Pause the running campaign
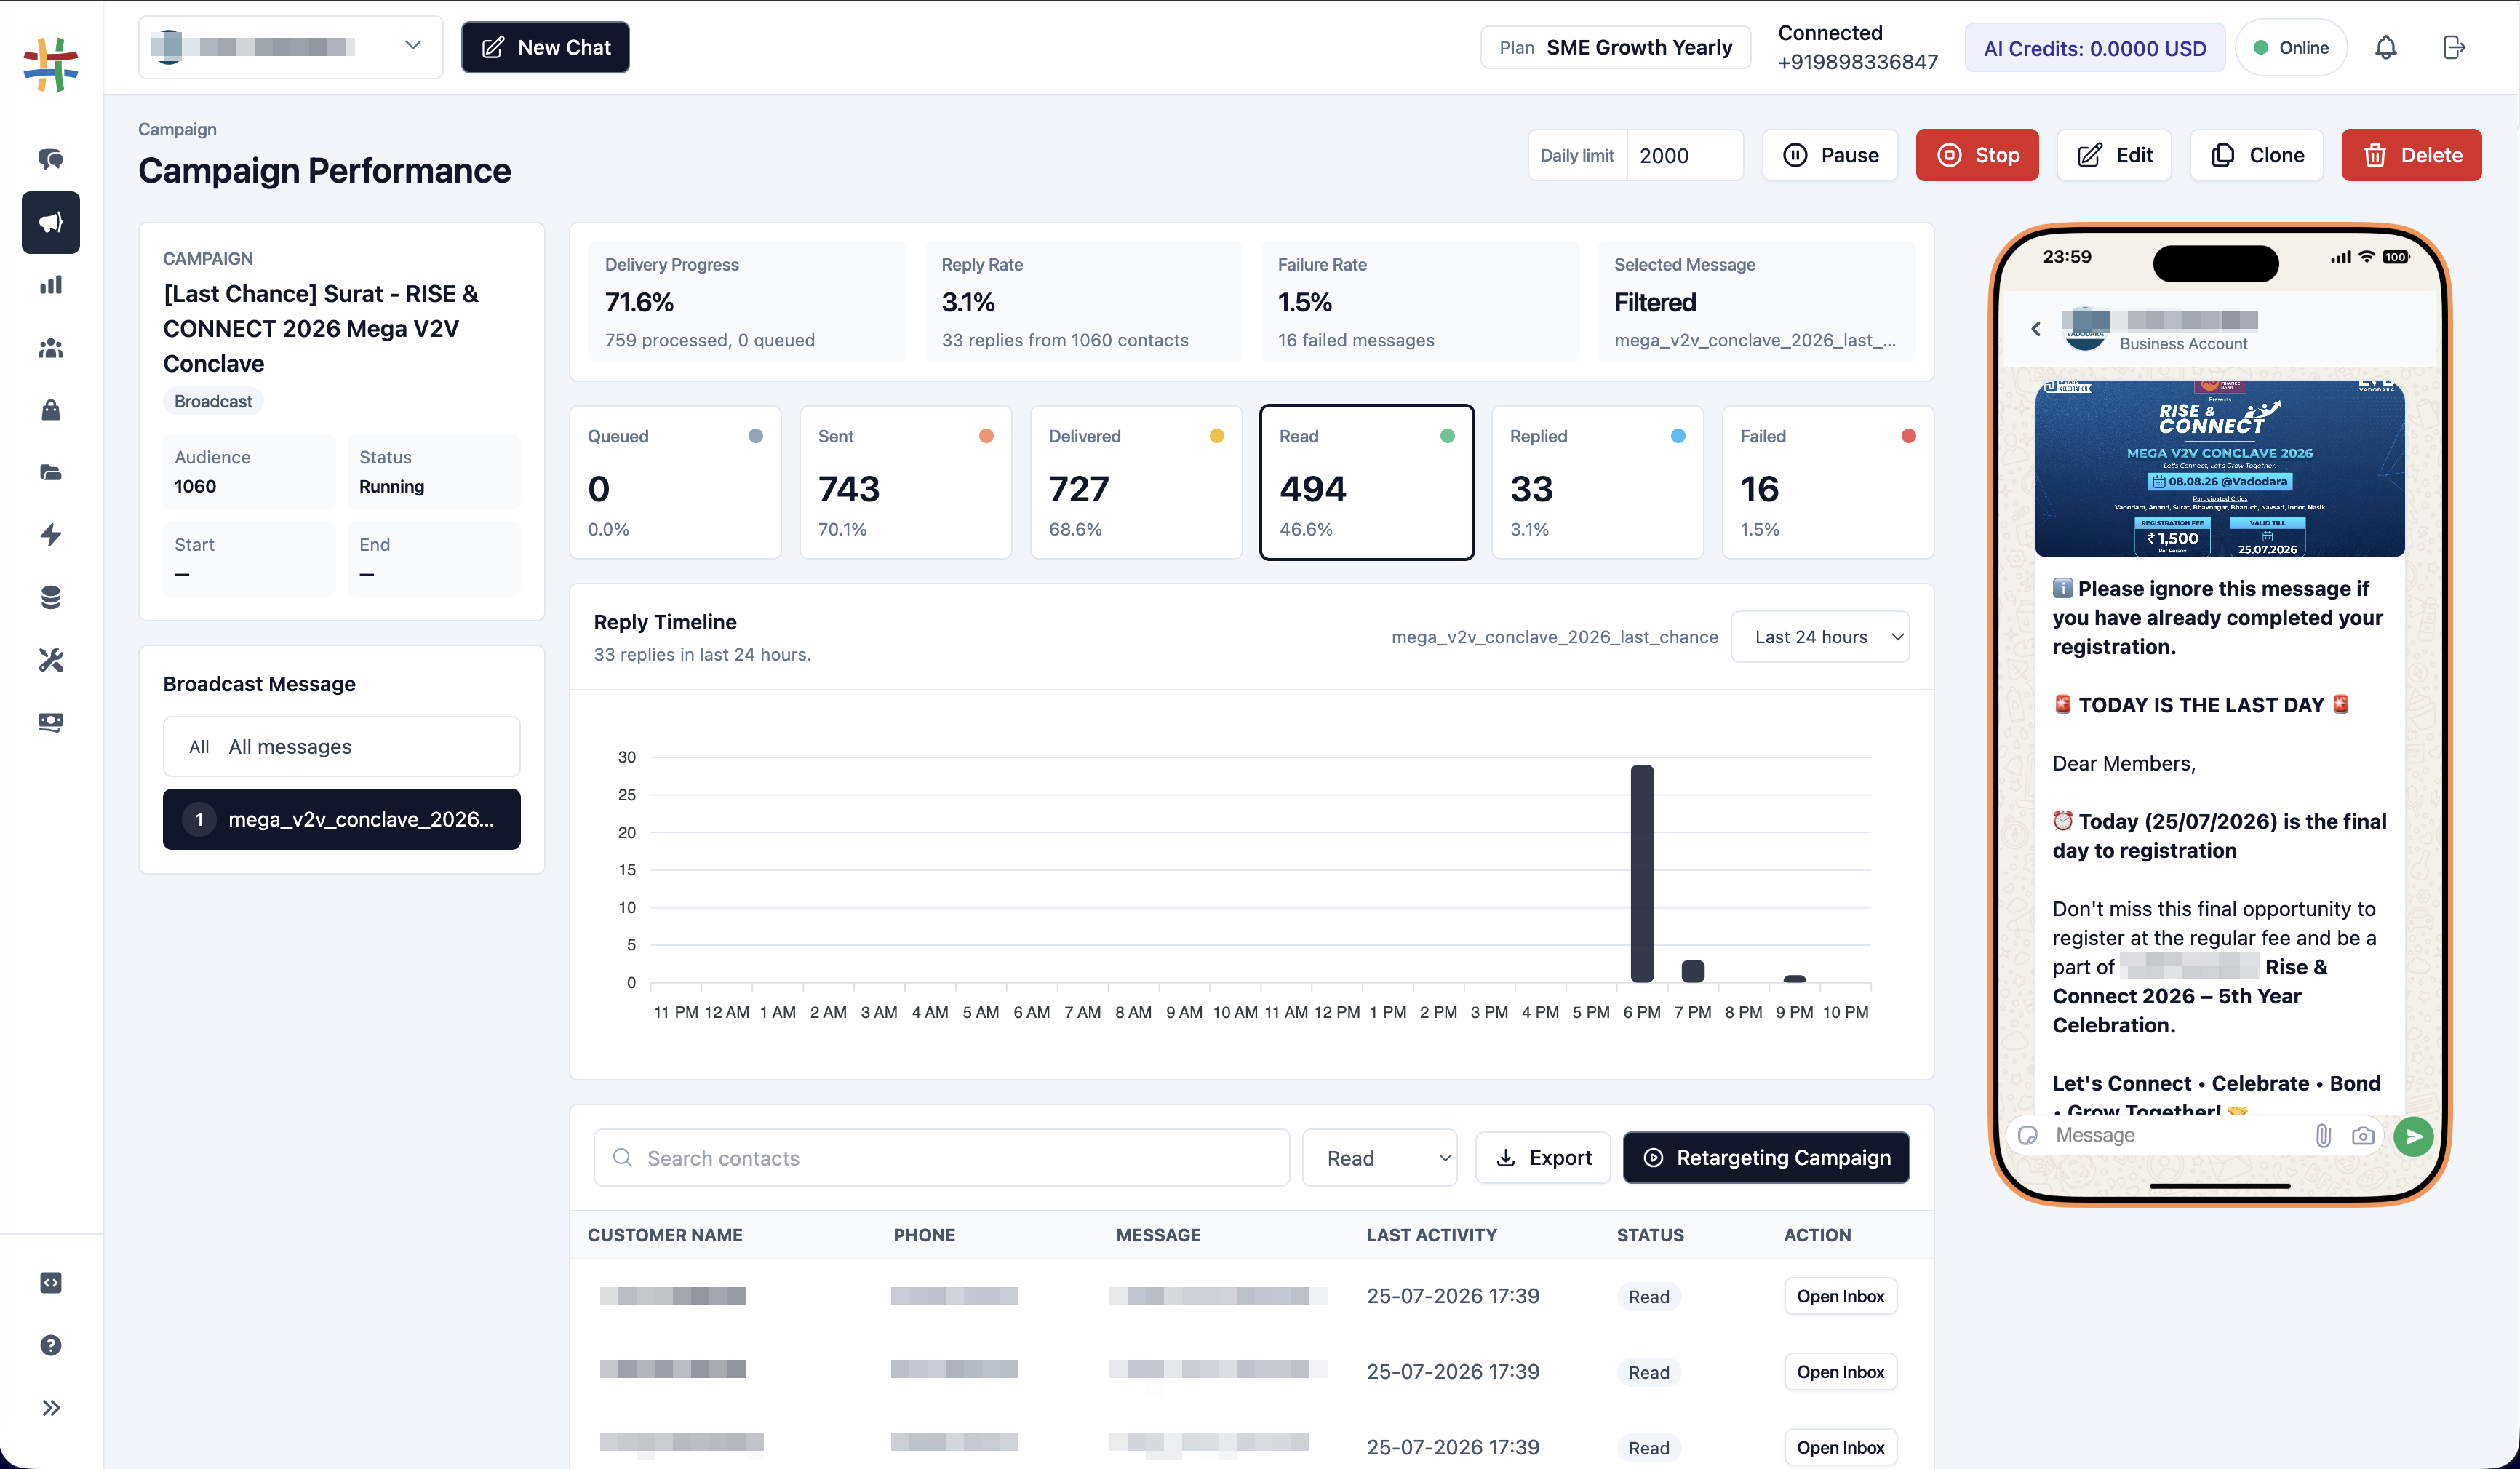This screenshot has height=1469, width=2520. pyautogui.click(x=1830, y=155)
